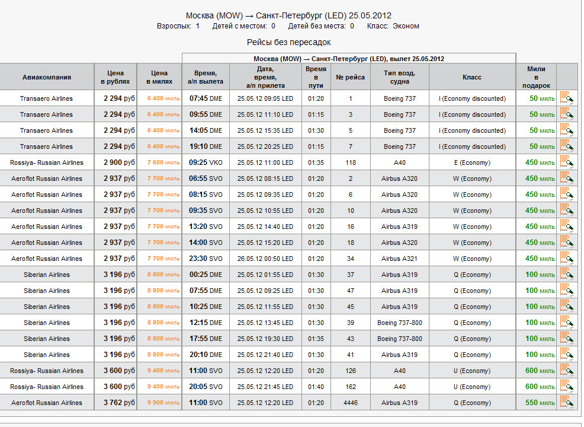Click the 'Рейсы без пересадок' heading

(288, 42)
